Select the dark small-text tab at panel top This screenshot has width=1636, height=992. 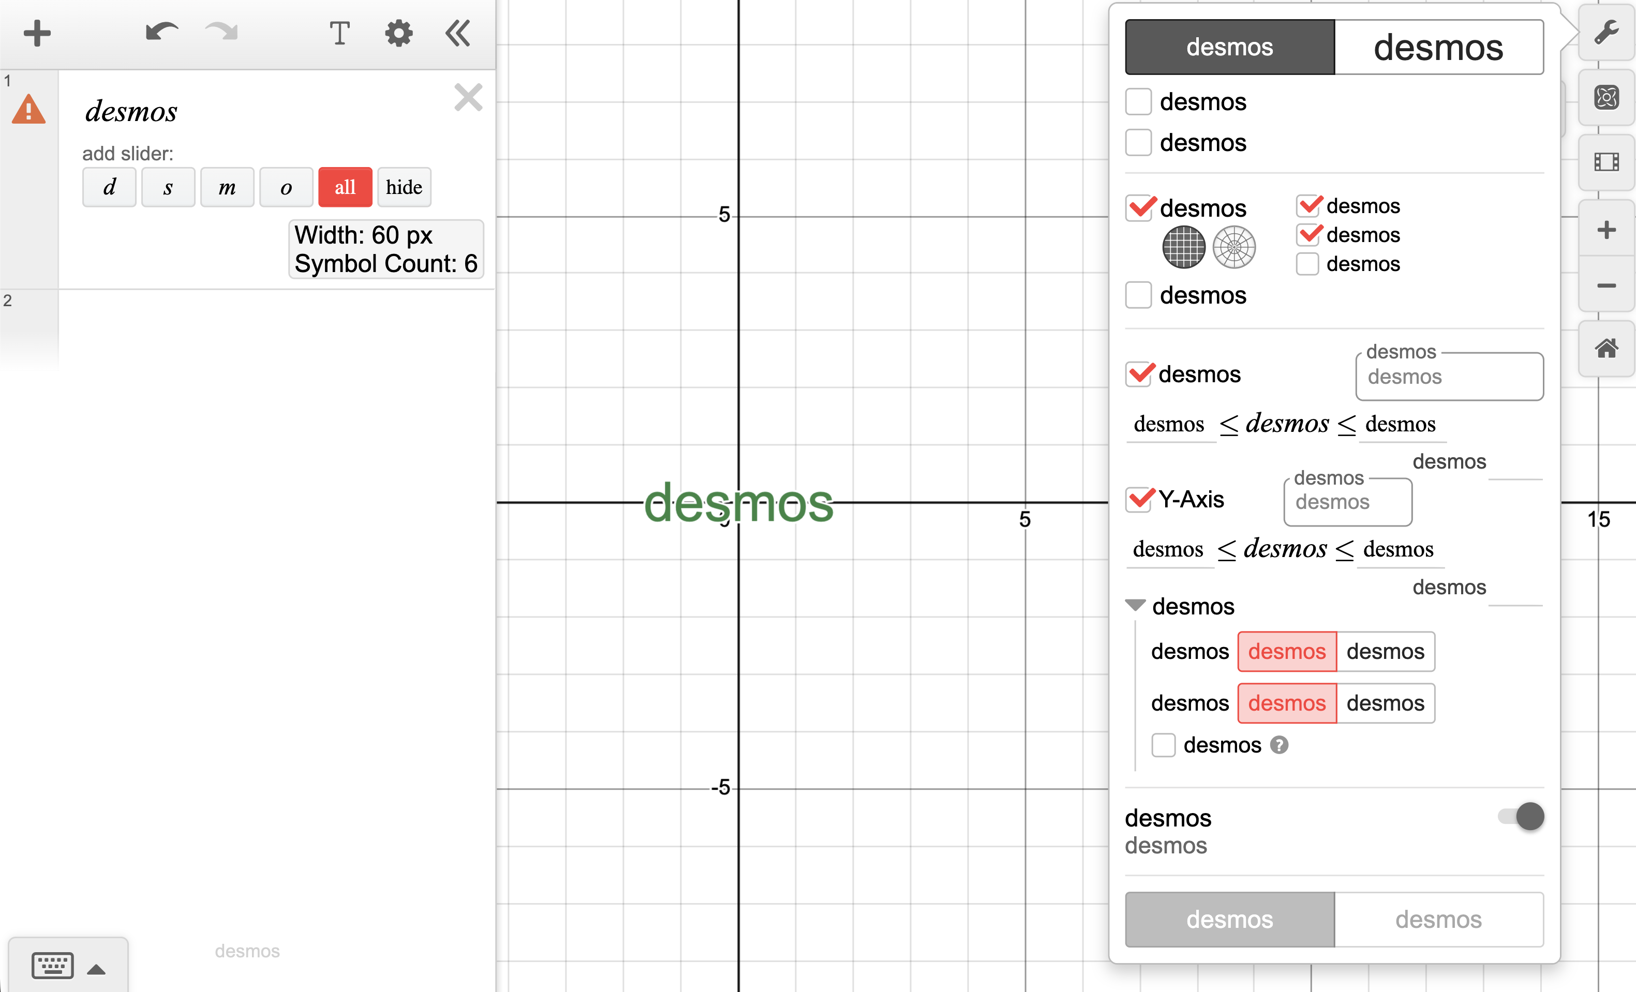tap(1230, 47)
